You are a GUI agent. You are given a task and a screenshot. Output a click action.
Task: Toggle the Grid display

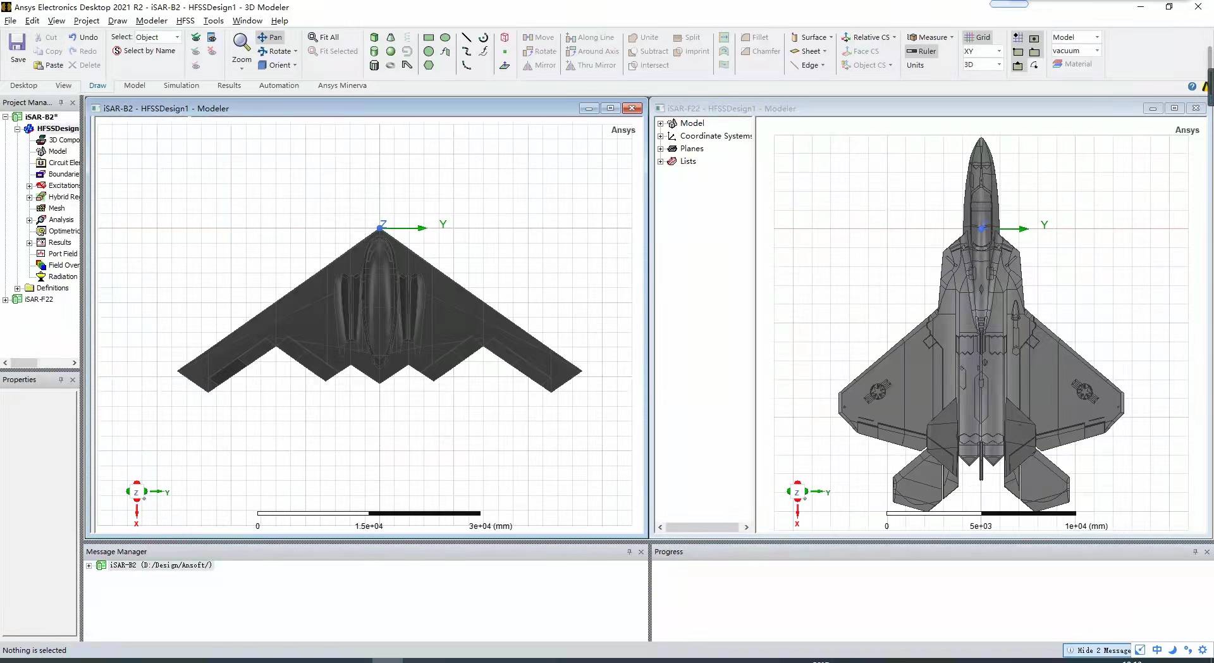point(978,37)
